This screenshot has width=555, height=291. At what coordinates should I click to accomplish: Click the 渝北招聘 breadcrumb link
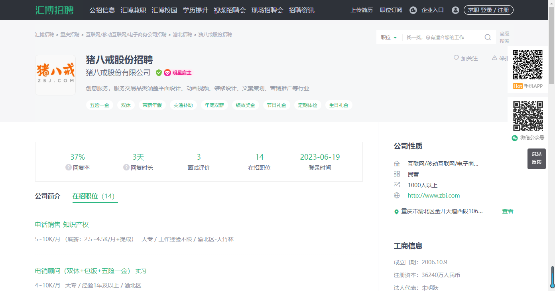pos(183,35)
